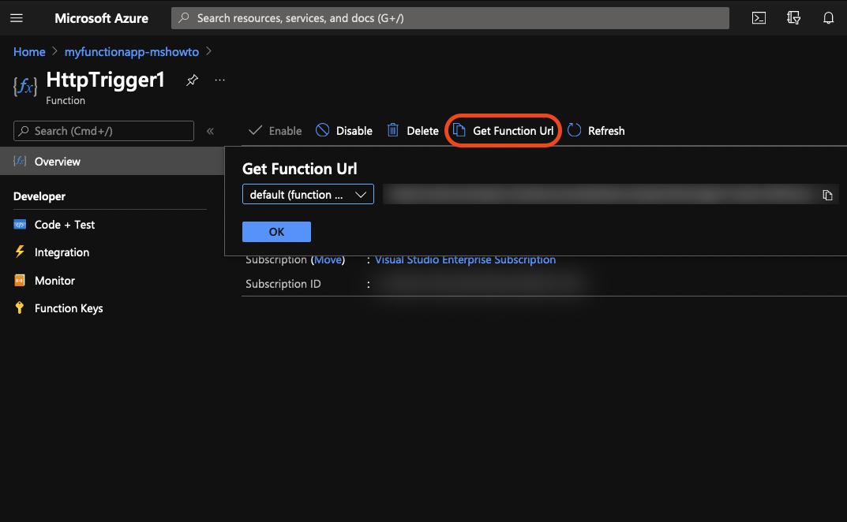
Task: Expand the default function key dropdown
Action: point(308,194)
